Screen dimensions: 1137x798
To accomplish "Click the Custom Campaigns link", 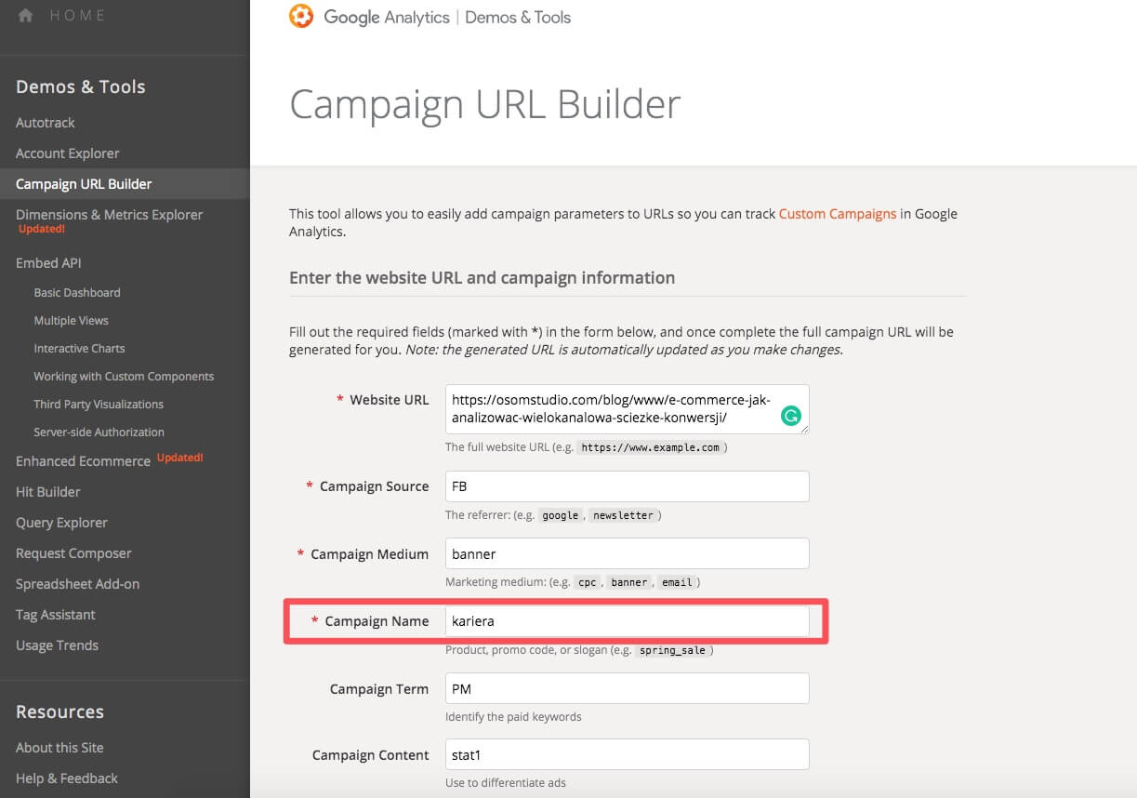I will coord(837,213).
